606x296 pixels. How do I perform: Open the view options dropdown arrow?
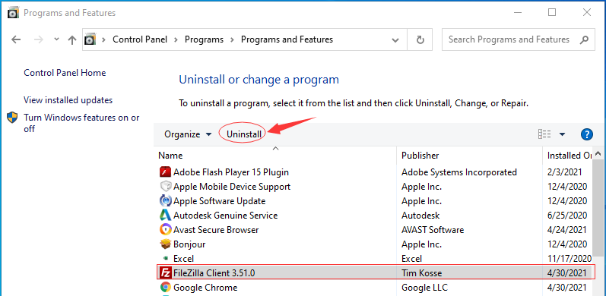pos(563,134)
